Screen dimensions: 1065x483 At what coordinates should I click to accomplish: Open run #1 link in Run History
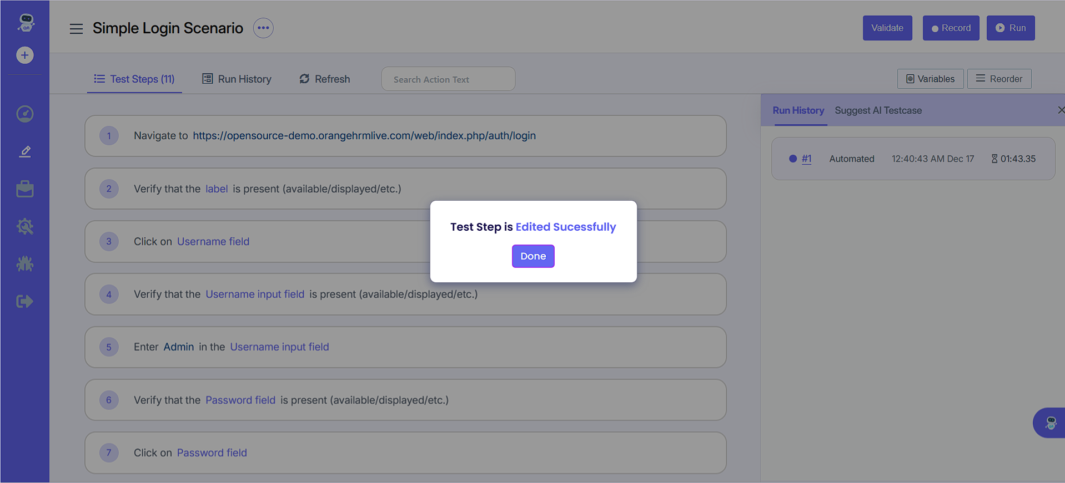coord(806,159)
